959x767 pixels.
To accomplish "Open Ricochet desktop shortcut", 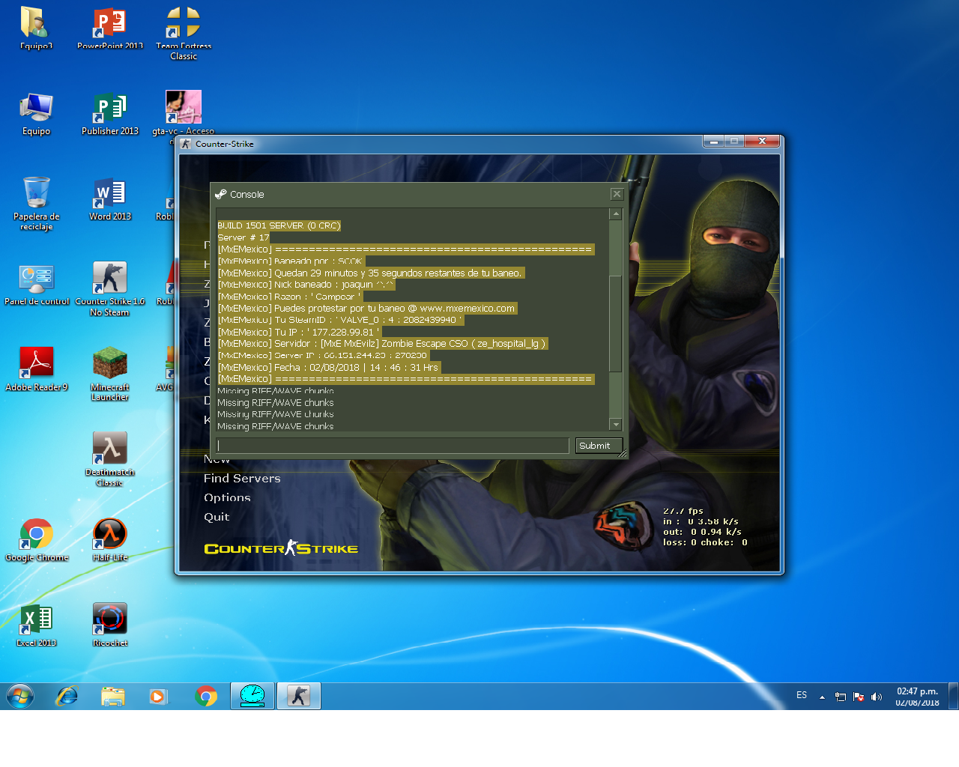I will 110,625.
